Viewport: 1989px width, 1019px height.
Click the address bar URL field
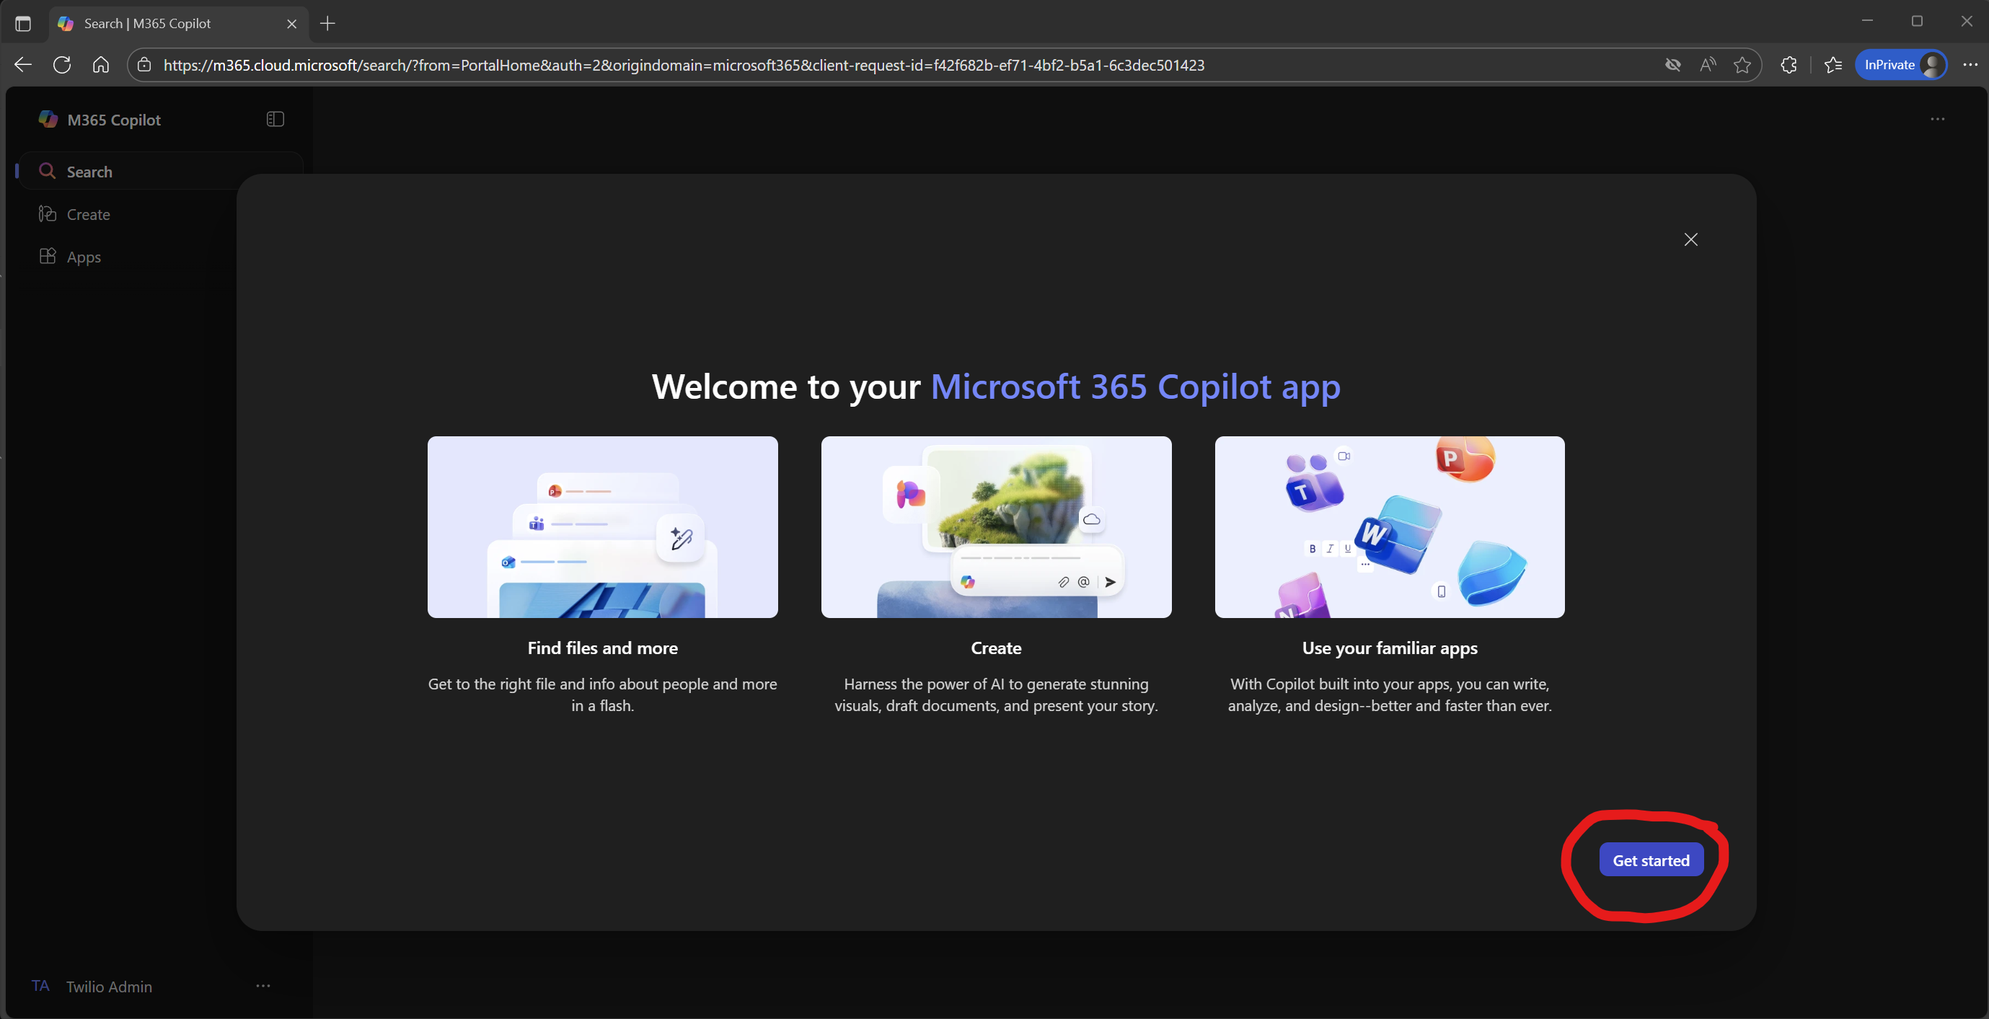684,65
